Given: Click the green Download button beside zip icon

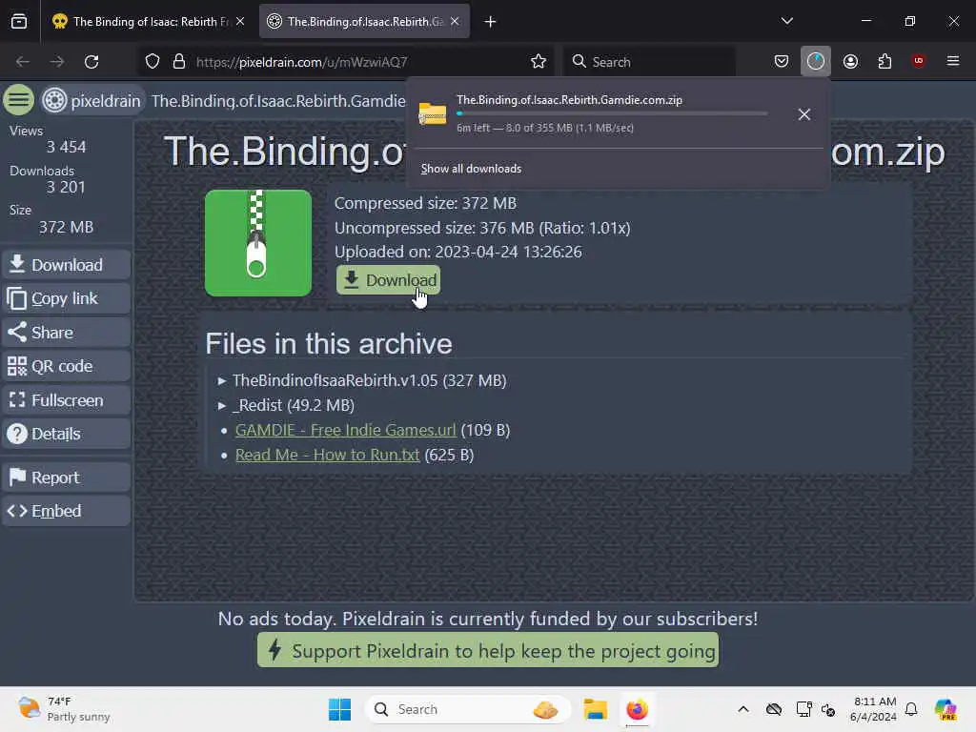Looking at the screenshot, I should pos(389,280).
